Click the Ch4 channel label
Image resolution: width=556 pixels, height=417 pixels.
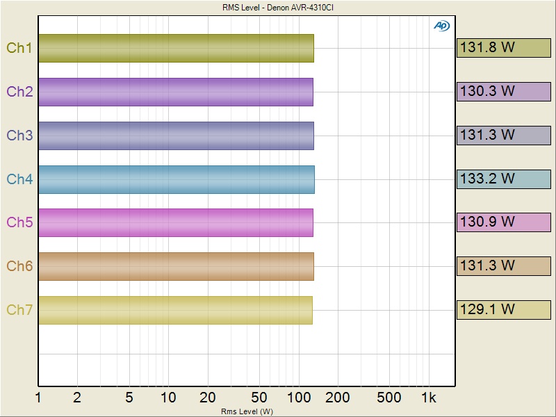click(19, 179)
